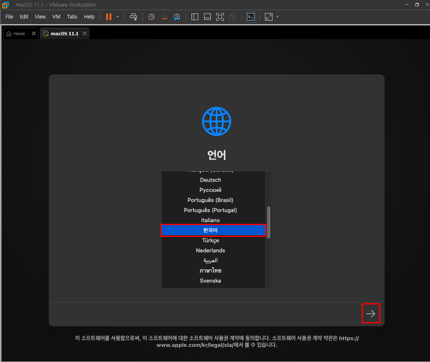Enter full screen mode
The width and height of the screenshot is (430, 362).
pyautogui.click(x=220, y=17)
